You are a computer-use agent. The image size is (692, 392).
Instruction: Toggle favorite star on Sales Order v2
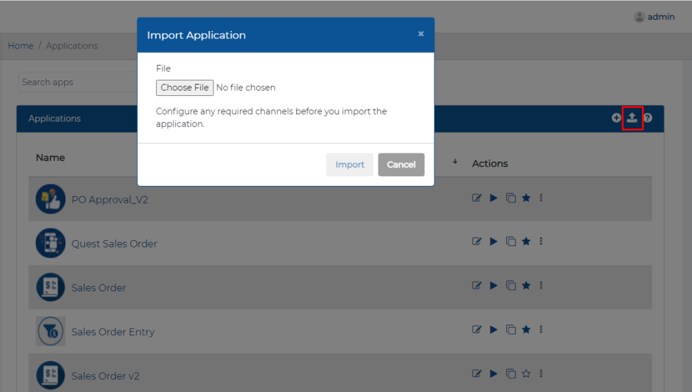[x=526, y=374]
